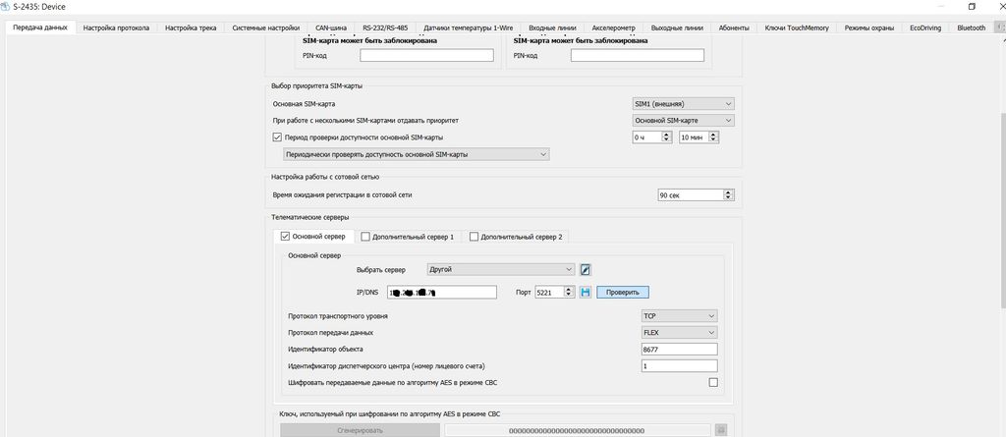Switch to Настройка протокола tab

pos(117,27)
